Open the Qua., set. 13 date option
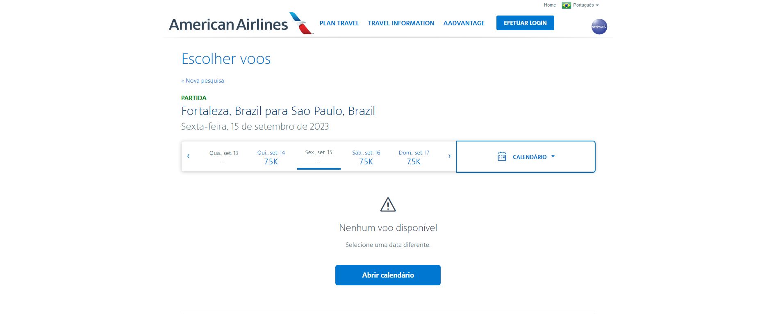 click(223, 157)
